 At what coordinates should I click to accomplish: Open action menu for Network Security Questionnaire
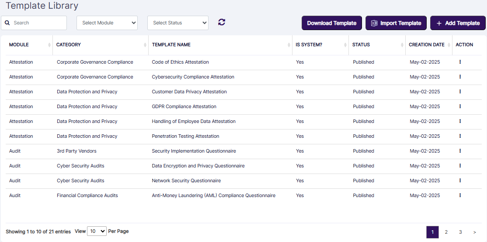pos(460,181)
